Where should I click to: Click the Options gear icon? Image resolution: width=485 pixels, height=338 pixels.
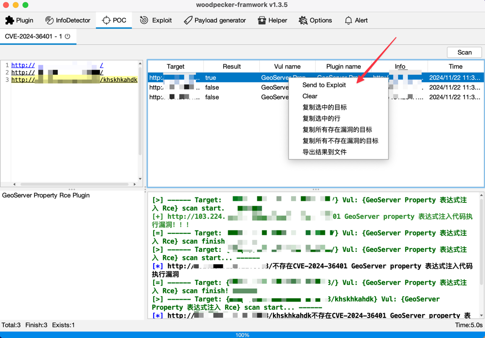click(x=303, y=20)
